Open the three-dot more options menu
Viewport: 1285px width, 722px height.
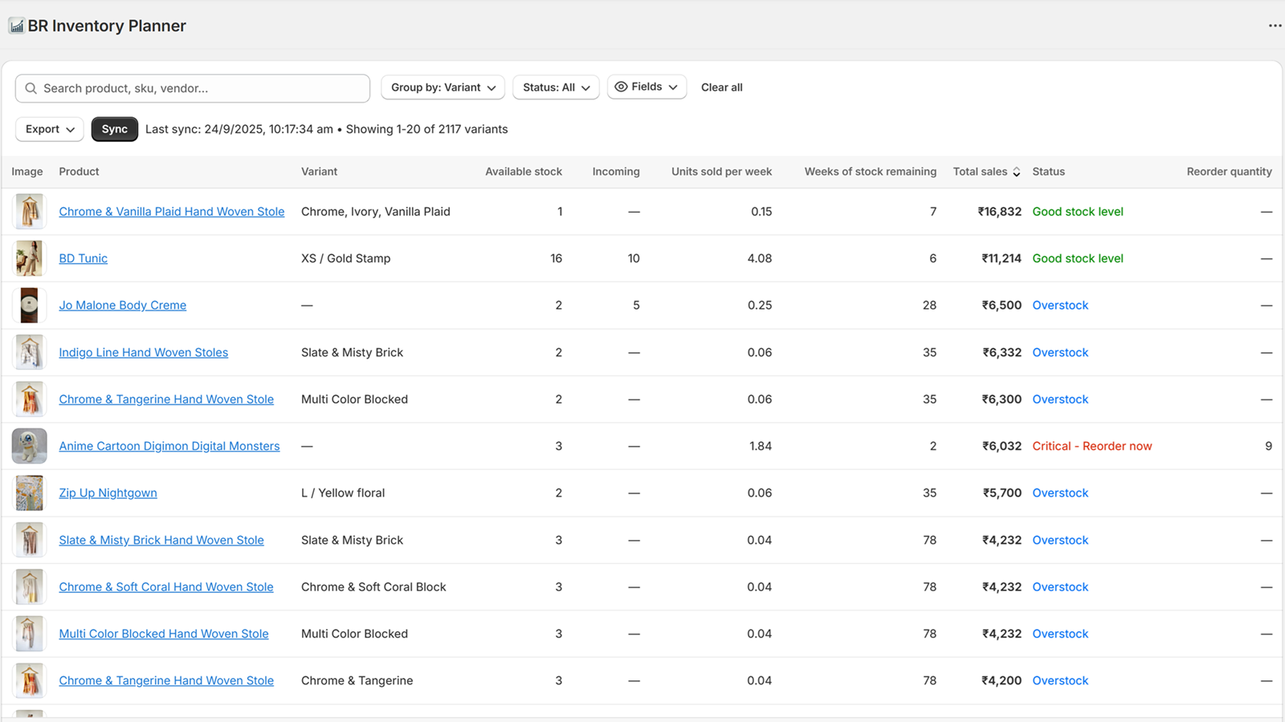pyautogui.click(x=1275, y=26)
